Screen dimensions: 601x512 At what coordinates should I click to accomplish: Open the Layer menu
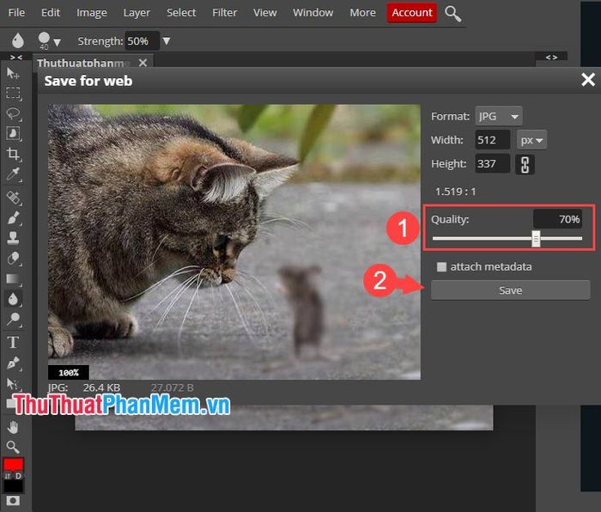coord(137,13)
